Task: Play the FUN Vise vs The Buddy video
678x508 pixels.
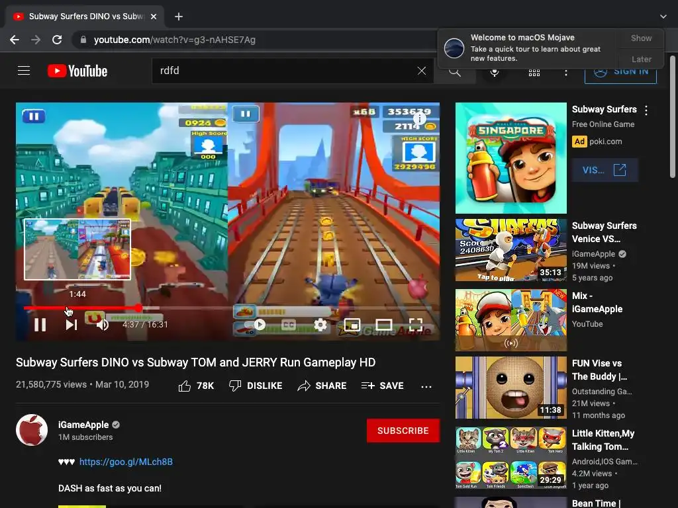Action: pos(510,388)
